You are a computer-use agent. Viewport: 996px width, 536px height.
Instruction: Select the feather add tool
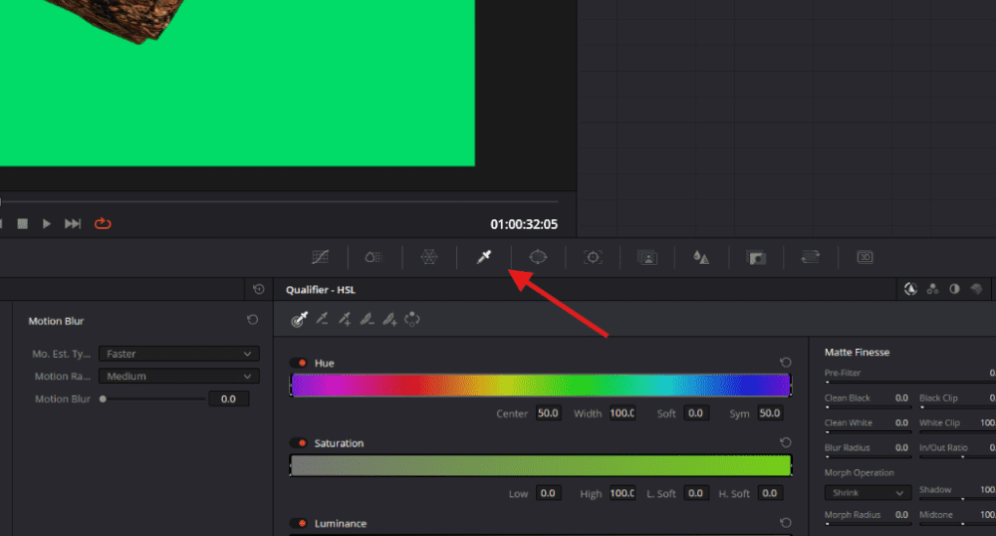tap(390, 319)
